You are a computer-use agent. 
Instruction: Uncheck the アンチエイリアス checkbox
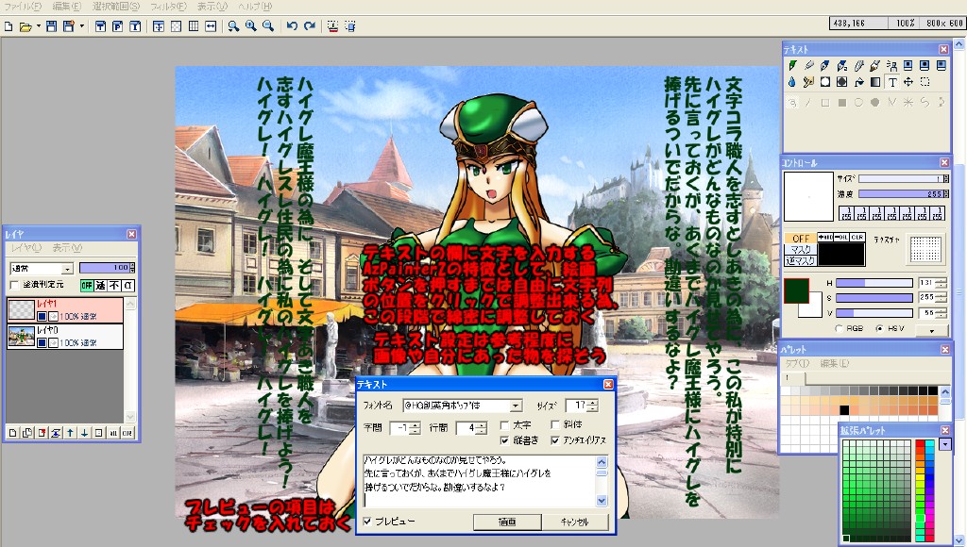[555, 440]
